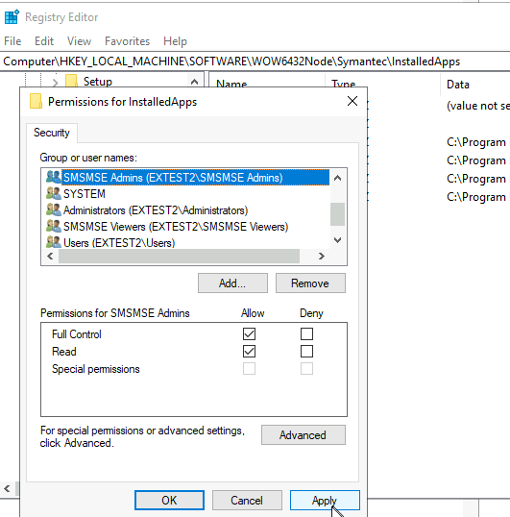The image size is (510, 517).
Task: Select the SMSMSE Viewers group icon
Action: 54,226
